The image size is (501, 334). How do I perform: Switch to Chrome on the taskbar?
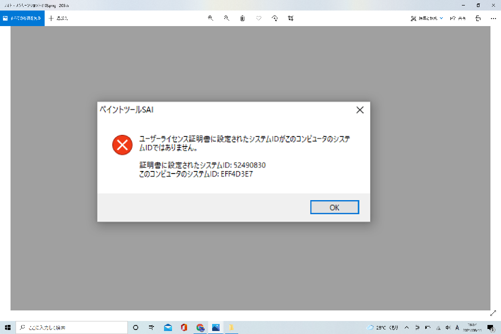[200, 327]
